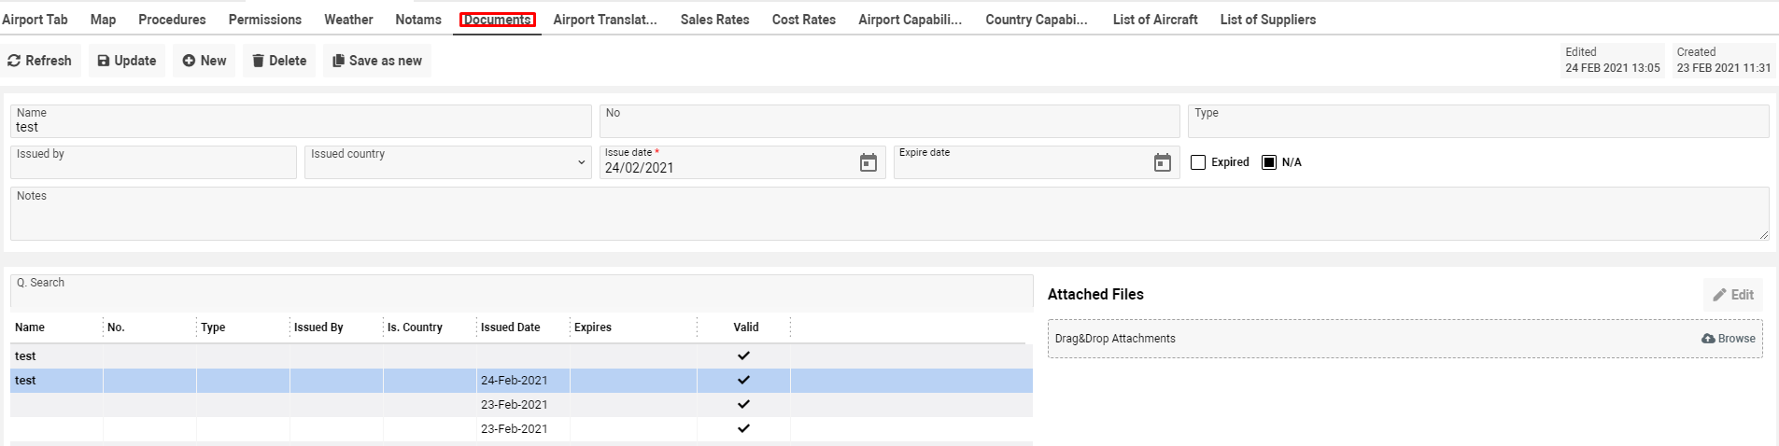1779x446 pixels.
Task: Tick the Expired checkbox
Action: click(x=1198, y=162)
